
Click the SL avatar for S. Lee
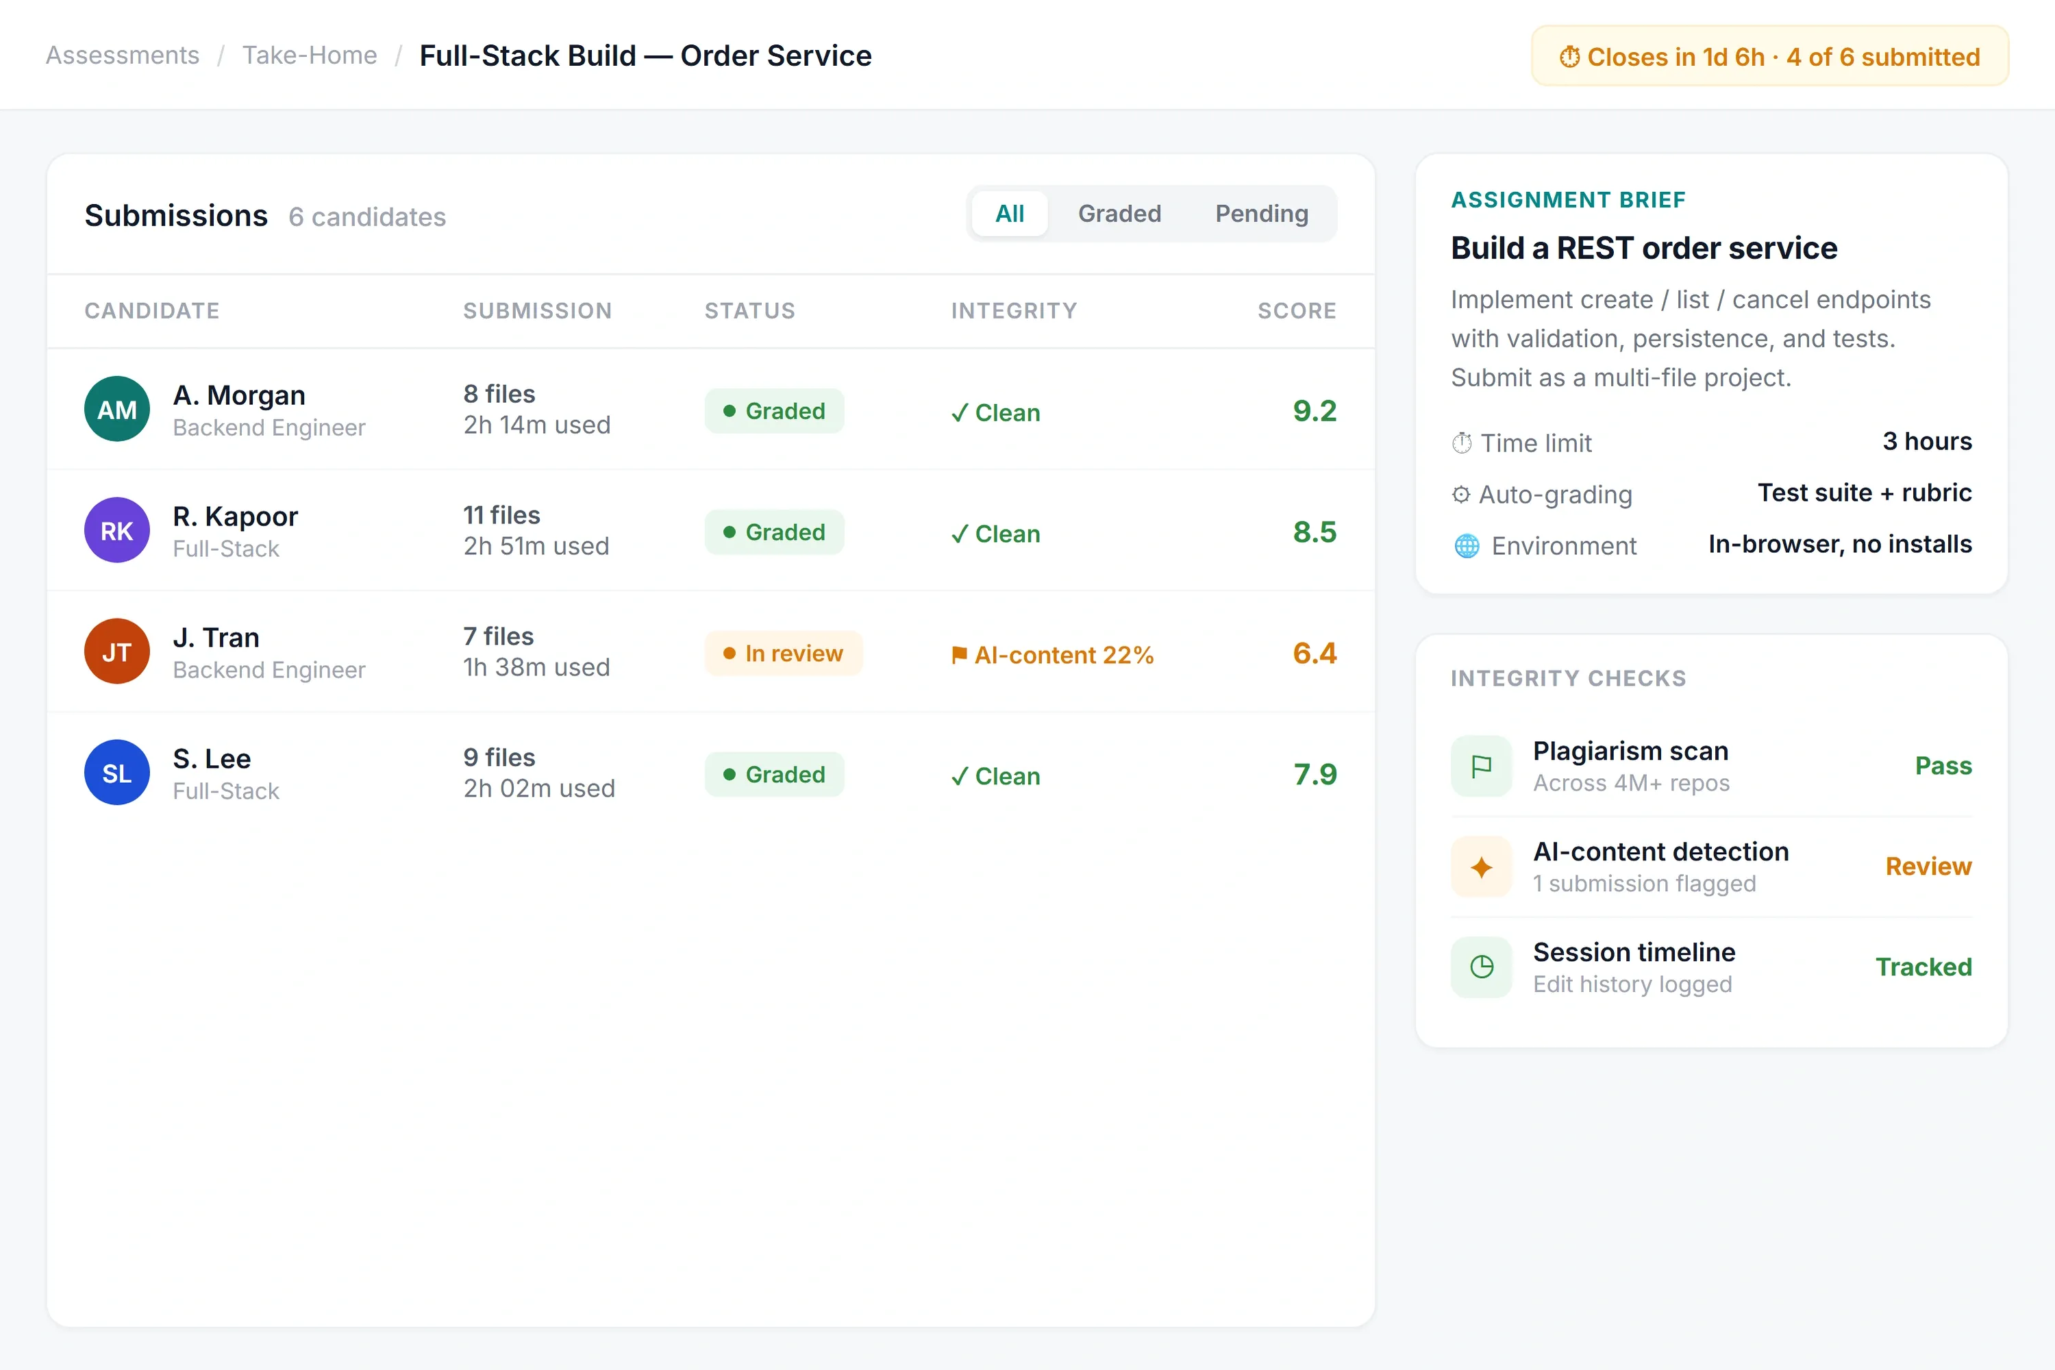117,773
